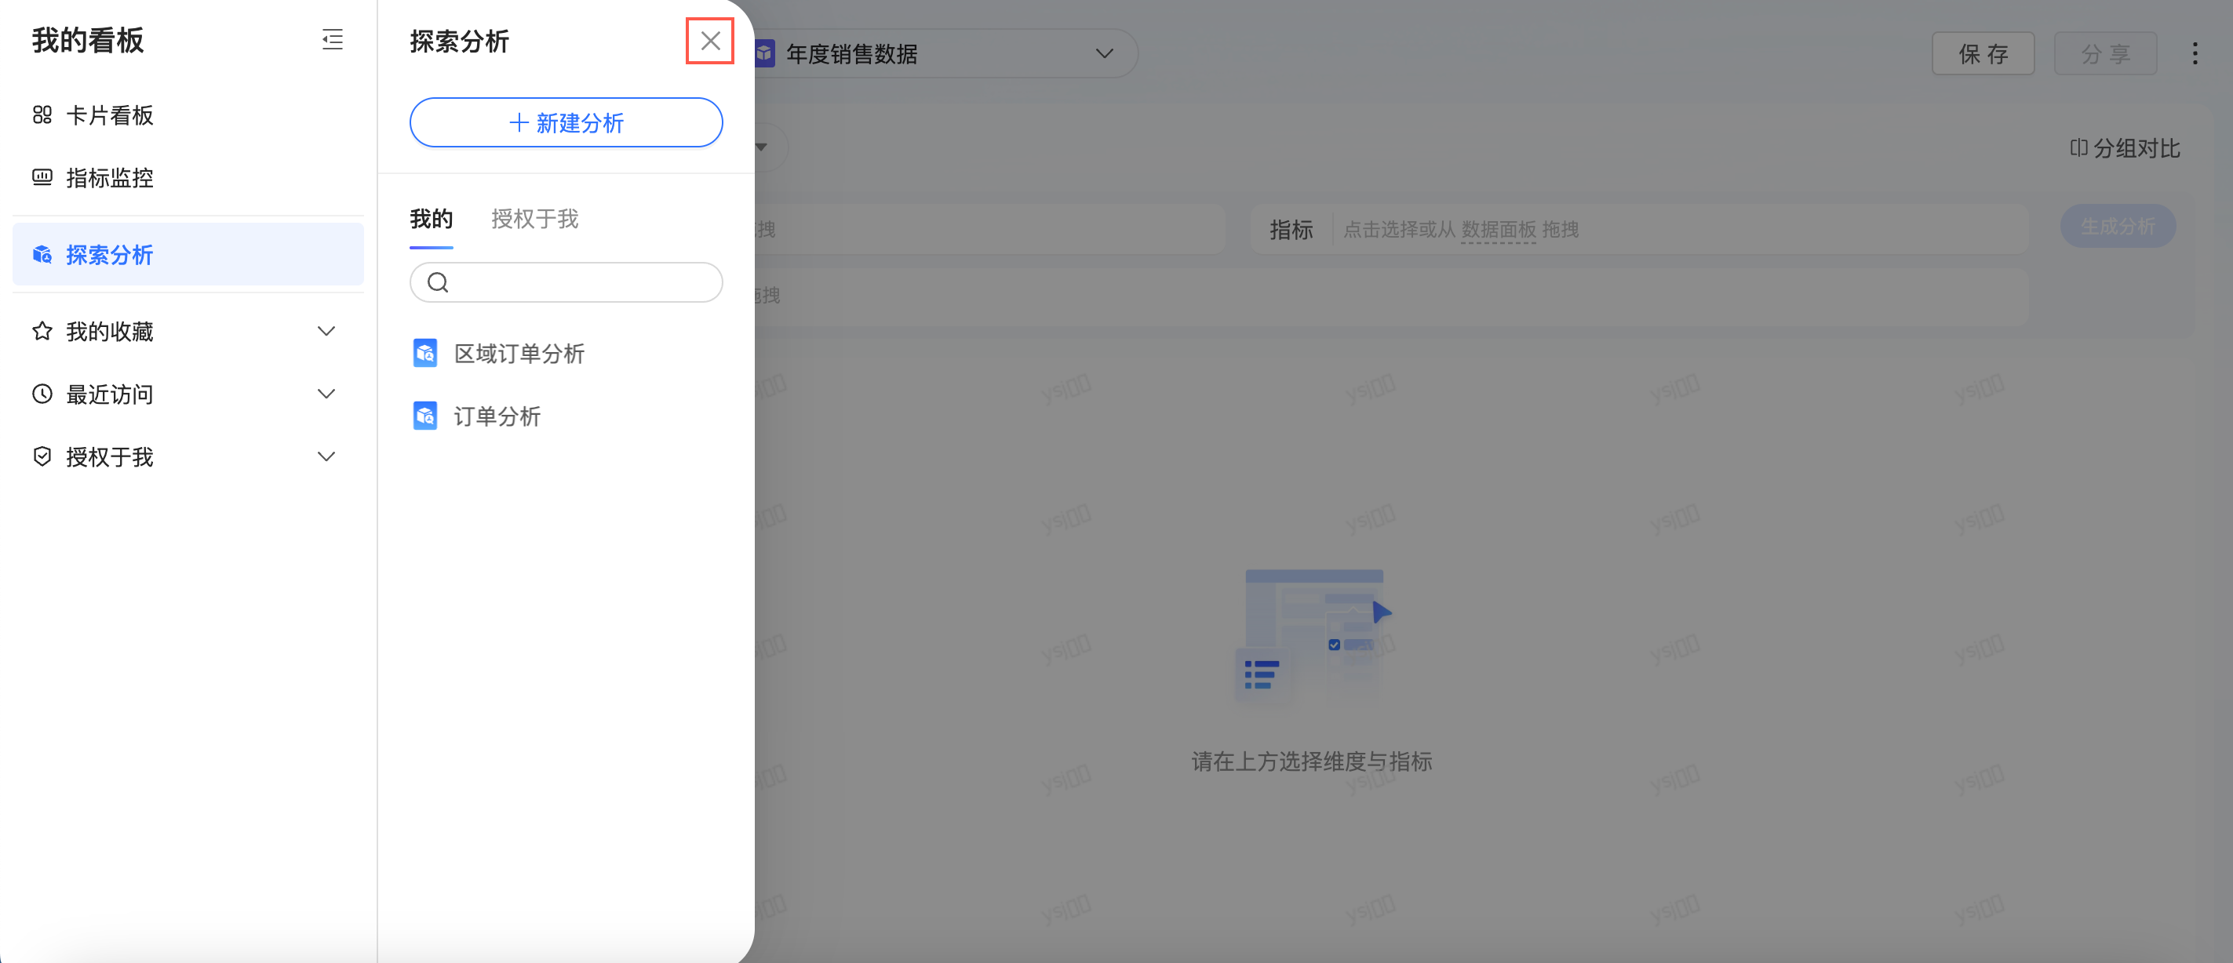Click the 指标监控 monitor icon
The image size is (2233, 963).
42,178
